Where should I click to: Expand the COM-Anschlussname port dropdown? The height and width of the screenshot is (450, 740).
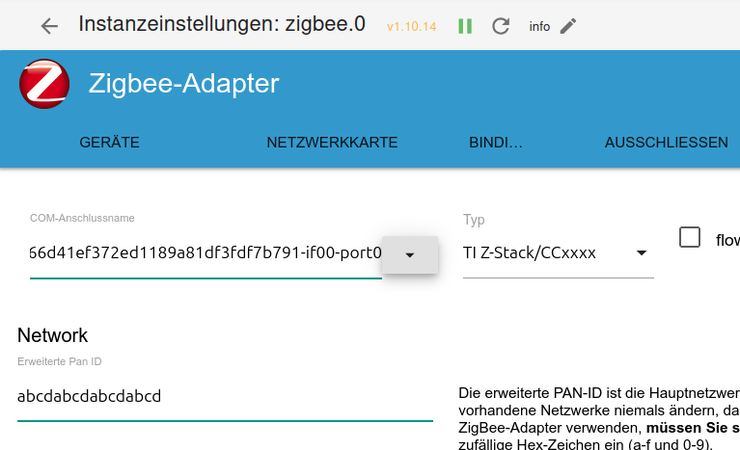pos(409,254)
